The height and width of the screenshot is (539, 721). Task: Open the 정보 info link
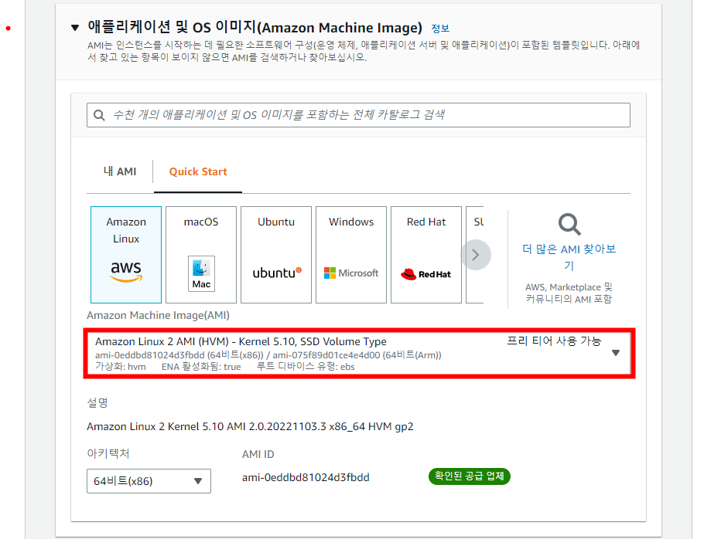point(440,29)
